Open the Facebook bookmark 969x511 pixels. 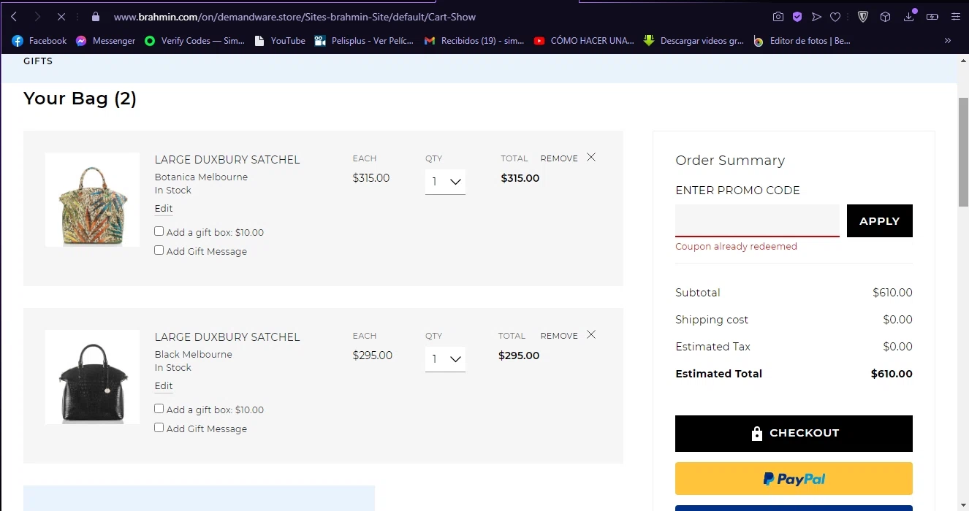(x=39, y=41)
